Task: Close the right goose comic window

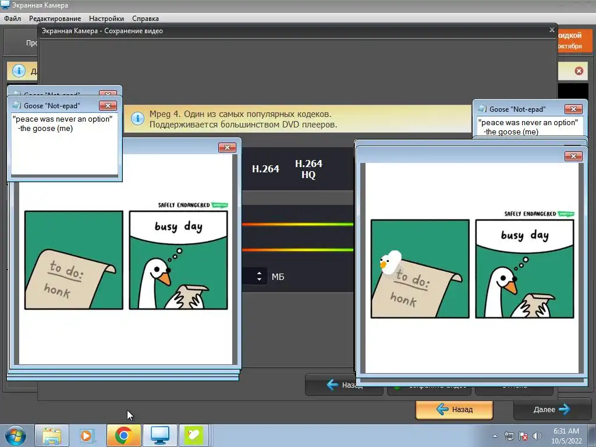Action: [x=573, y=156]
